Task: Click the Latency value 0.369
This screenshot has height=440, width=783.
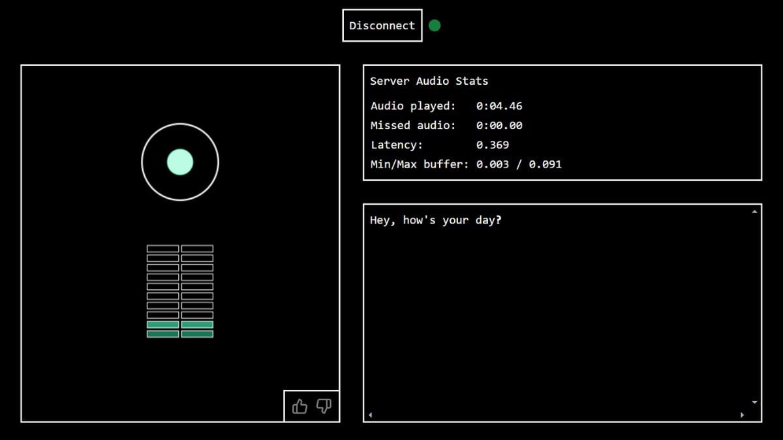Action: coord(493,145)
